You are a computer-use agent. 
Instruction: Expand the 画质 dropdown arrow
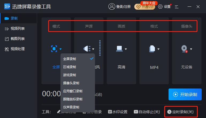pos(126,49)
